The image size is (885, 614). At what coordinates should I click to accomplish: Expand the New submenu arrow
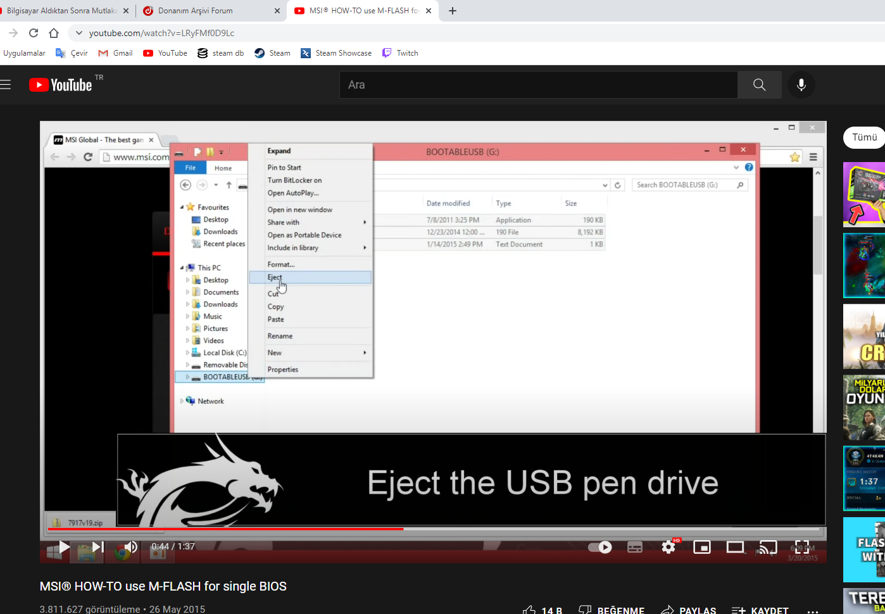click(365, 353)
